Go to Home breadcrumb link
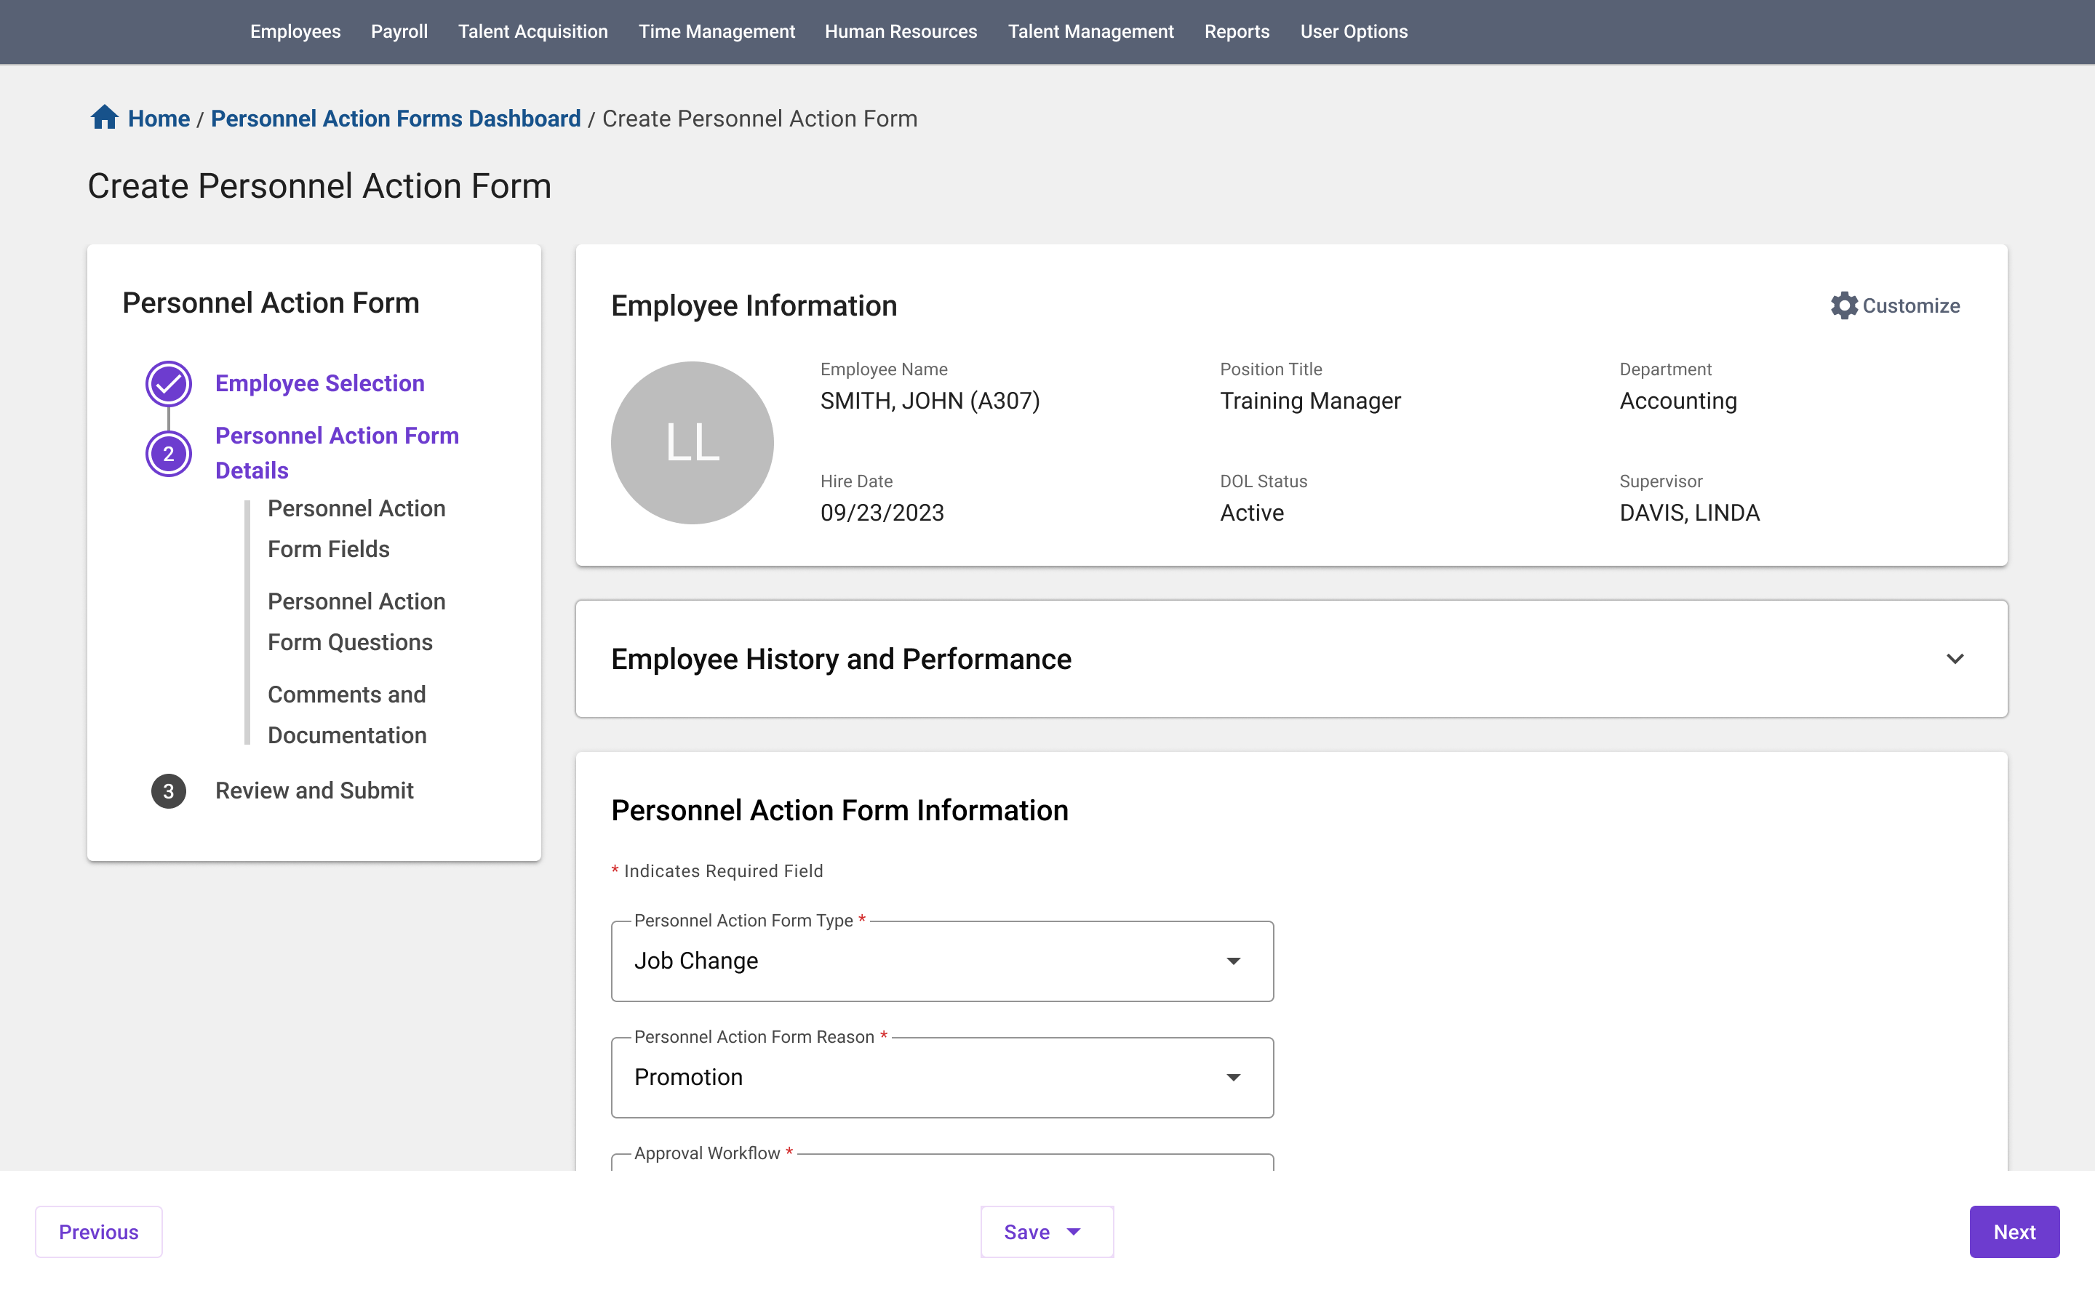Screen dimensions: 2095x1293 point(159,118)
